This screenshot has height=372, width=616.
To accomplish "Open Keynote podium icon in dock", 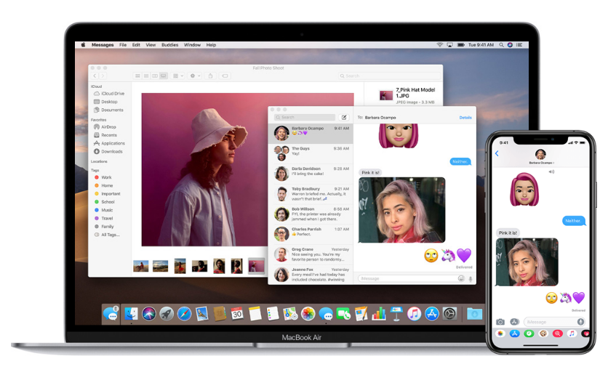I will [x=396, y=314].
